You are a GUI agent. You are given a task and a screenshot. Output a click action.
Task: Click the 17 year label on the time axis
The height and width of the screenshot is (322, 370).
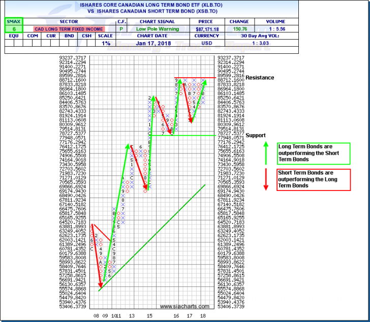tap(190, 315)
